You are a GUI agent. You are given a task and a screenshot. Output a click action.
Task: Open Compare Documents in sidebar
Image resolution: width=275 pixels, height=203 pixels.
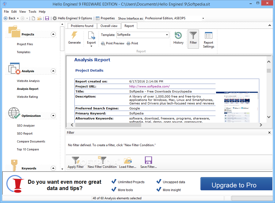[x=31, y=141]
